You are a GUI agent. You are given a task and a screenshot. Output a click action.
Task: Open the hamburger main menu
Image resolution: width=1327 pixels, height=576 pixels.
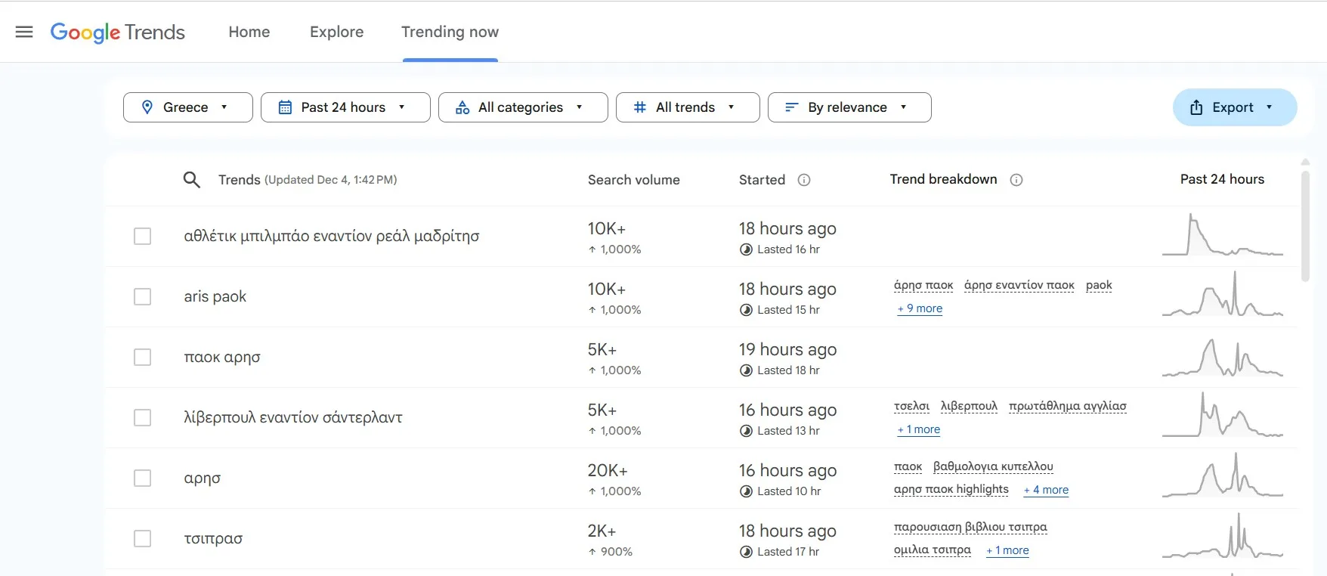[24, 32]
